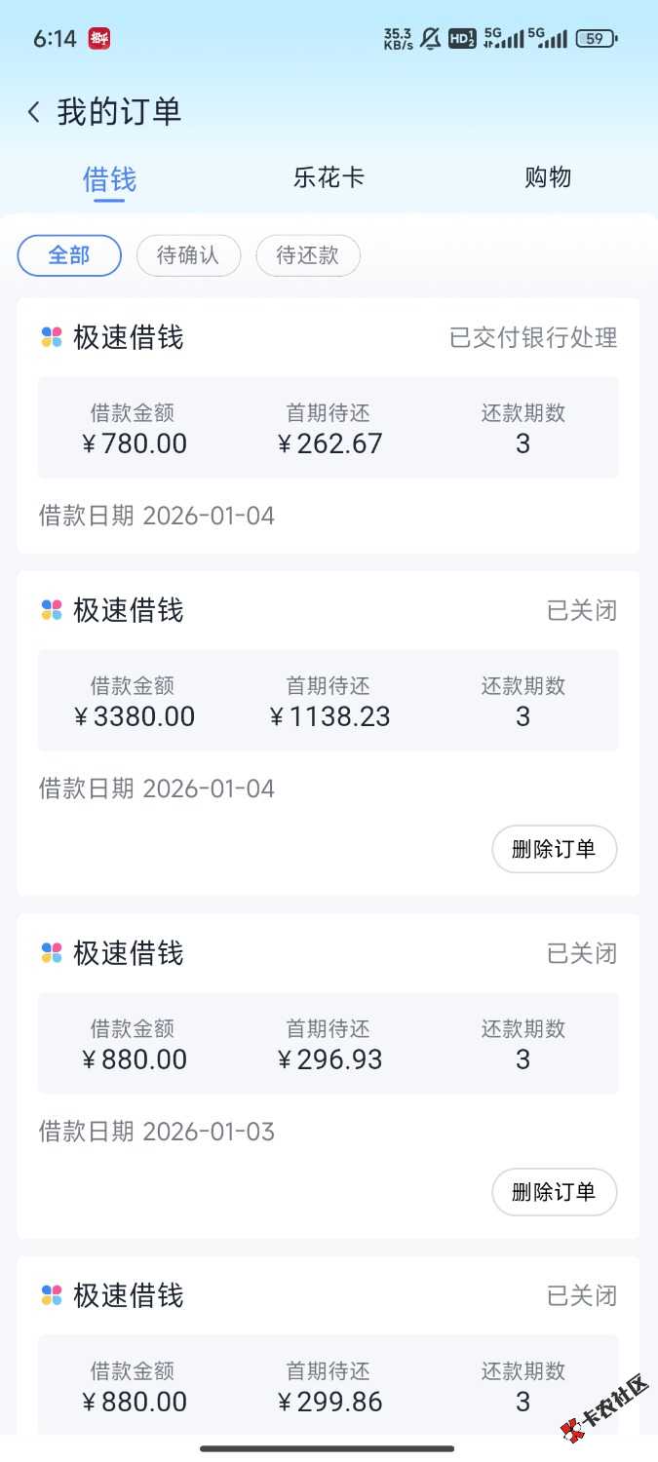This screenshot has height=1462, width=658.
Task: Tap the colorful logo of the 780.00 loan
Action: [52, 337]
